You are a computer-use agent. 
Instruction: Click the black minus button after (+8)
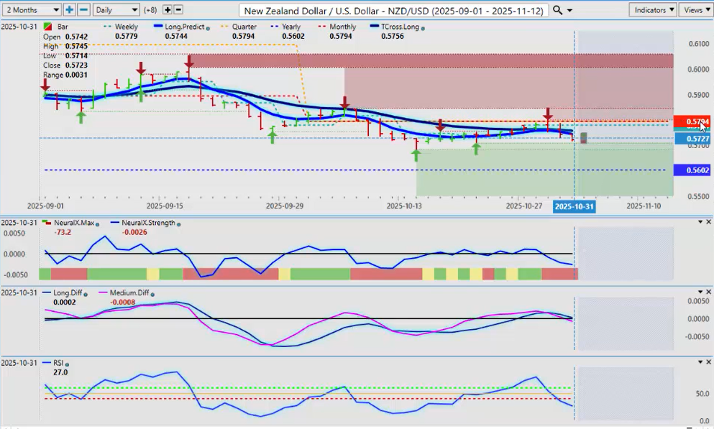coord(178,10)
